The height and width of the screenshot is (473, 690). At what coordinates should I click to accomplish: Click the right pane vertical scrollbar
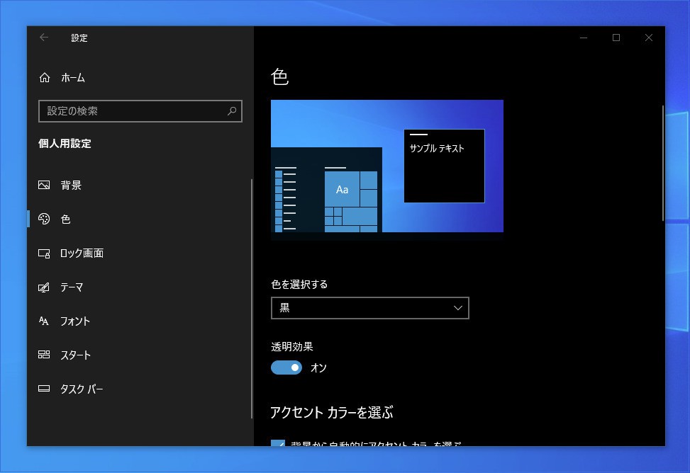663,164
